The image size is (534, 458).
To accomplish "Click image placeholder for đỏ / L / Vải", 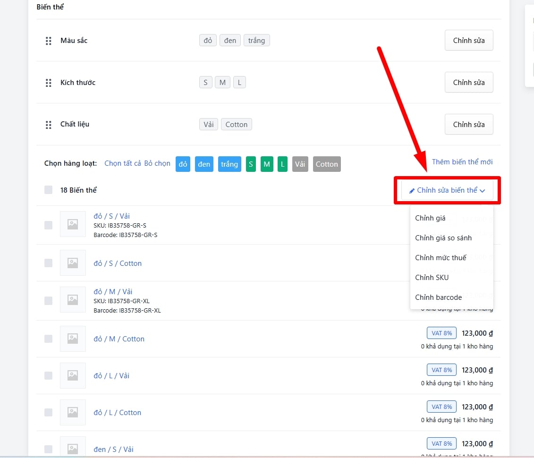I will [73, 375].
